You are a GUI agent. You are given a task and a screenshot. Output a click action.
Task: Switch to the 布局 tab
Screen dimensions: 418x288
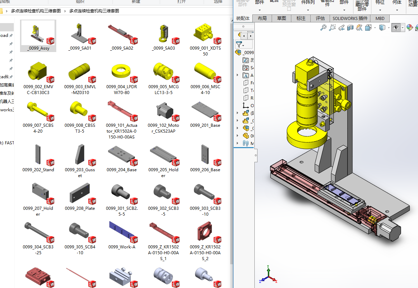tap(262, 18)
